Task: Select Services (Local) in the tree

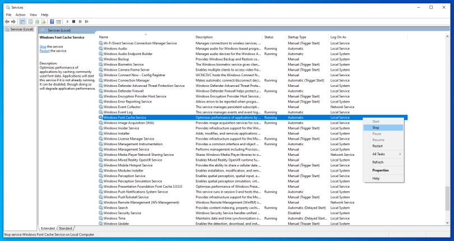Action: pyautogui.click(x=20, y=29)
